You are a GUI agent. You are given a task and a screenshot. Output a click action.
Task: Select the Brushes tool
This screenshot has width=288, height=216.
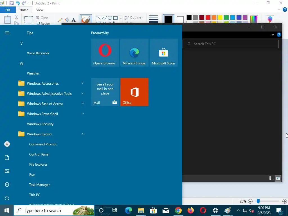pyautogui.click(x=86, y=19)
